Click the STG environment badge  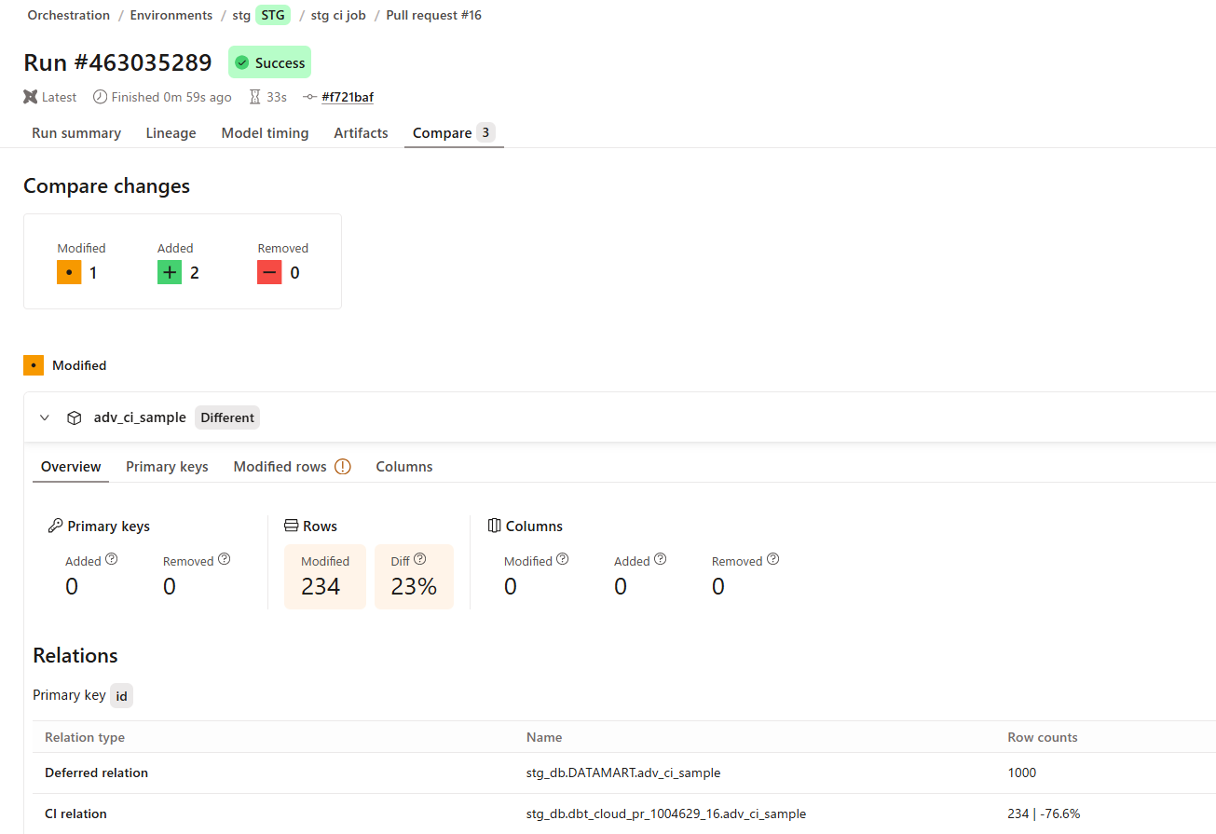[x=273, y=15]
